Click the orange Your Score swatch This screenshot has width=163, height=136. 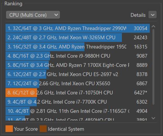click(x=9, y=129)
